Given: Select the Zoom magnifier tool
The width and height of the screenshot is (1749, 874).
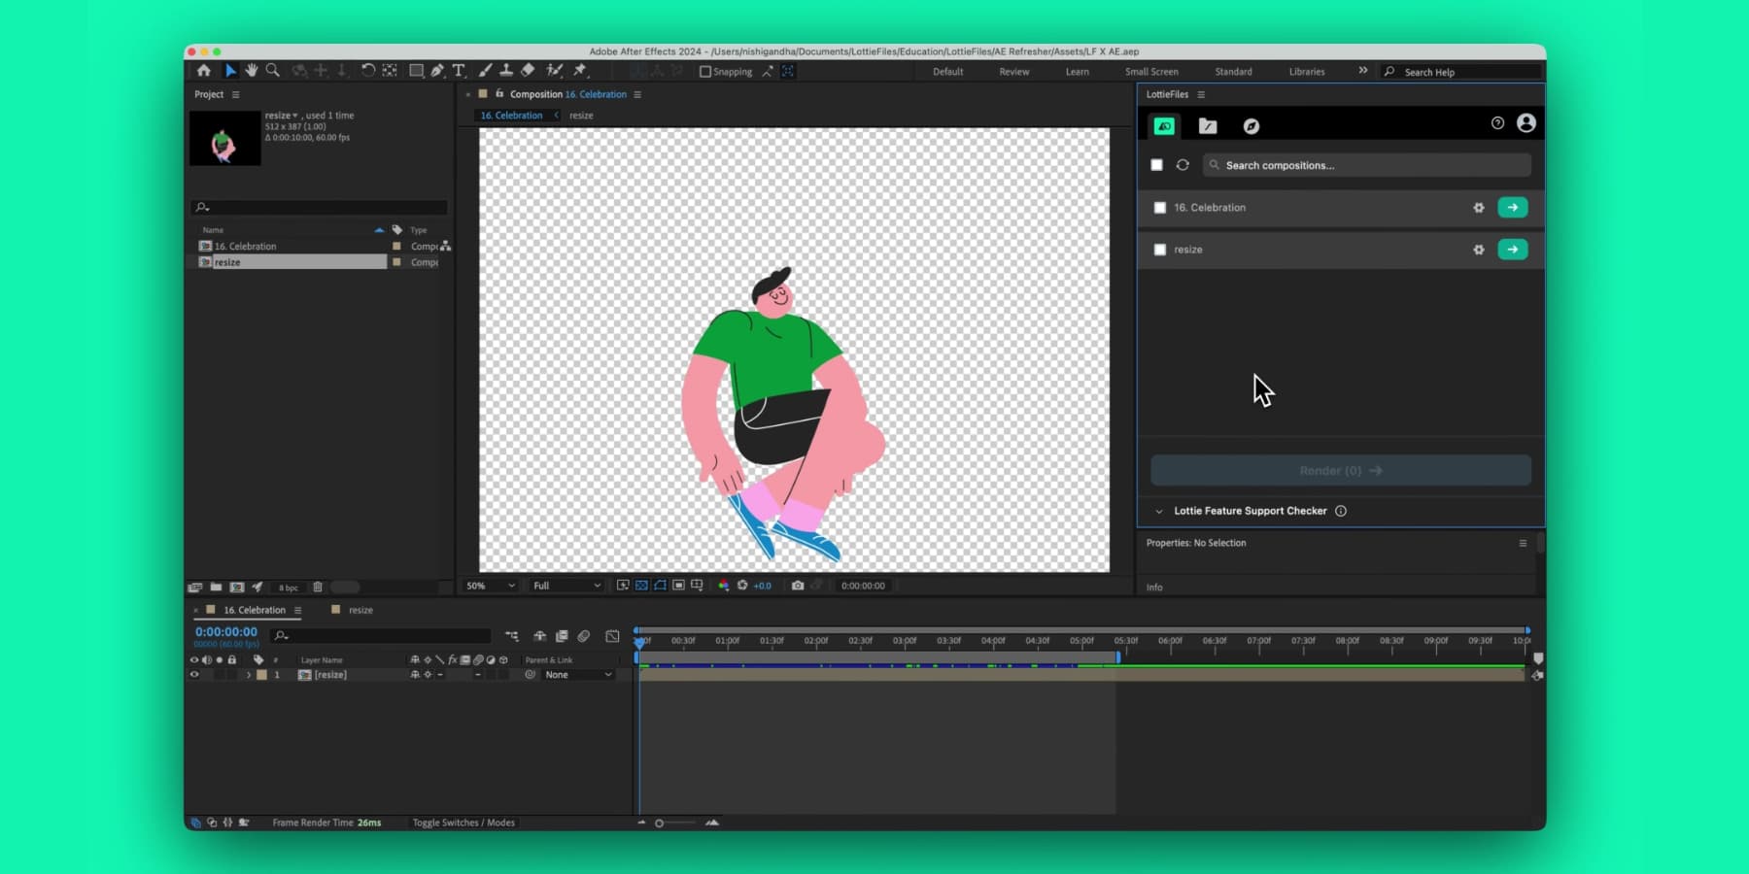Looking at the screenshot, I should coord(273,71).
